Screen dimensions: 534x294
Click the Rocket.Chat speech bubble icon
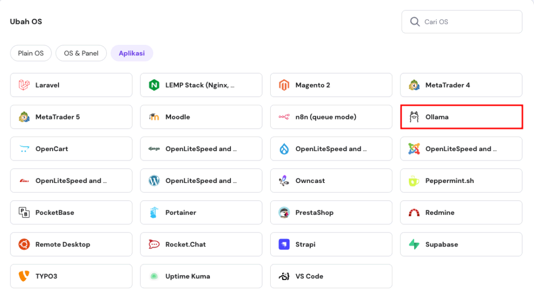pyautogui.click(x=154, y=244)
